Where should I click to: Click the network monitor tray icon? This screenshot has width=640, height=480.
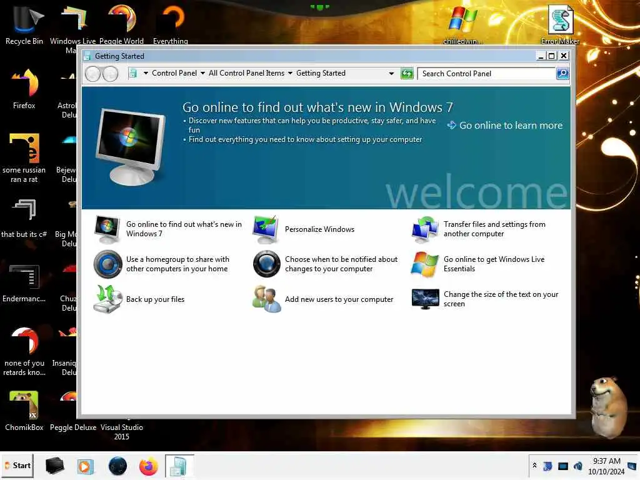[x=563, y=466]
